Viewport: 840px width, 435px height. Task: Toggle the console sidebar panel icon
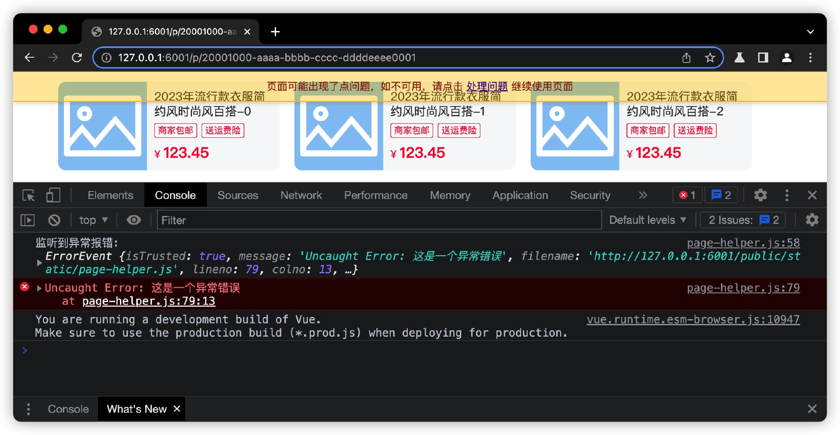click(28, 220)
